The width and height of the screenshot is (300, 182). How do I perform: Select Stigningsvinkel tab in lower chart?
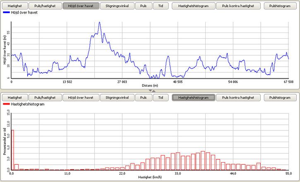(x=117, y=98)
